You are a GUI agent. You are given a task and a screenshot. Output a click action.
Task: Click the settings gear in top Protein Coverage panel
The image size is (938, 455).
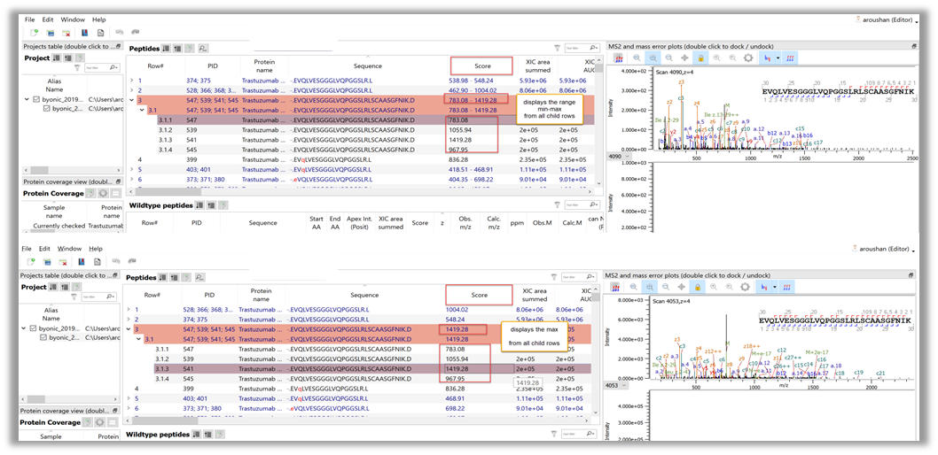103,193
